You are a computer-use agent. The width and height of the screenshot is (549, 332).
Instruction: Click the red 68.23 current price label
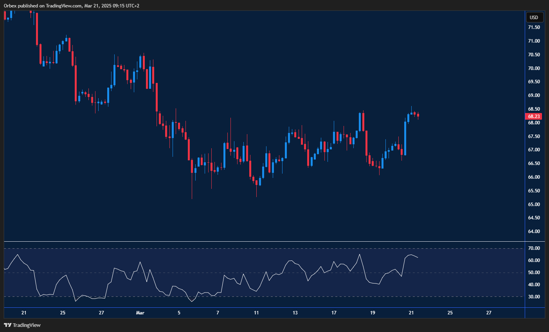[x=534, y=117]
